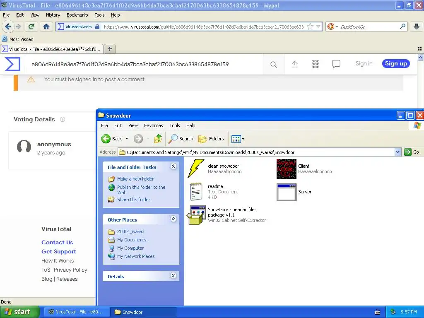Bookmark page with the star icon
The height and width of the screenshot is (318, 424).
(x=310, y=26)
